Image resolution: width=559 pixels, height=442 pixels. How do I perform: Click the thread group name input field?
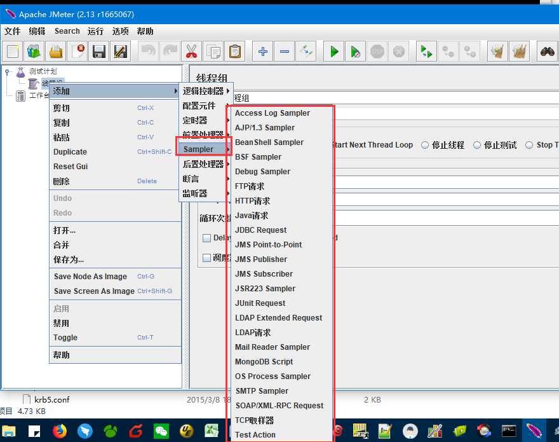[x=396, y=98]
